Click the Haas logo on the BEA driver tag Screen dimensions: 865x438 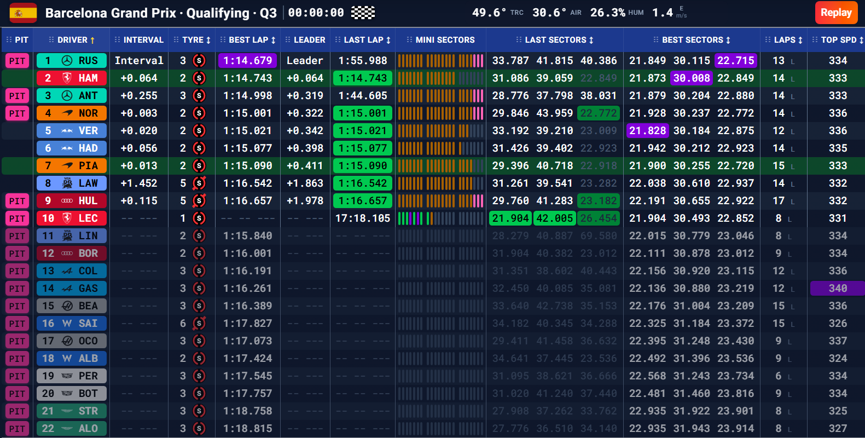click(67, 306)
